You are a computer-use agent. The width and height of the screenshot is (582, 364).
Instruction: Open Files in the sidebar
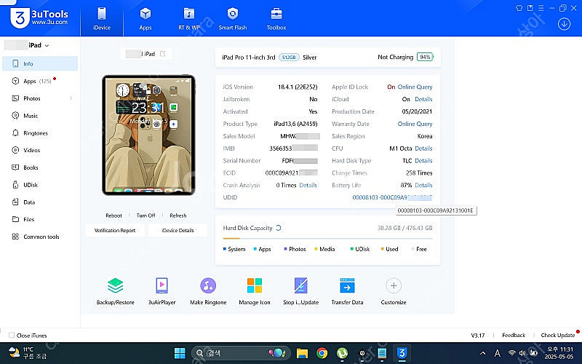(40, 219)
